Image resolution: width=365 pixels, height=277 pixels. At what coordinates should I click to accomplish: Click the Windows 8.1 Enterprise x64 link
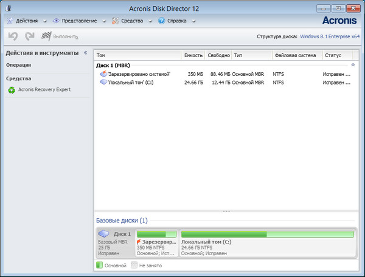[330, 36]
